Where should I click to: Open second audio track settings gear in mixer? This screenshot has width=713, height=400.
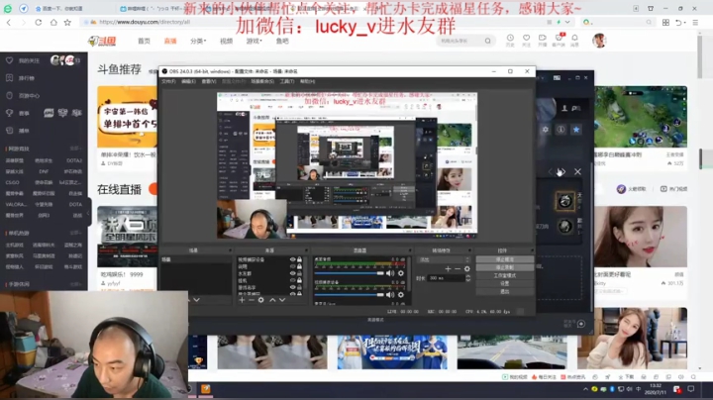(x=401, y=294)
